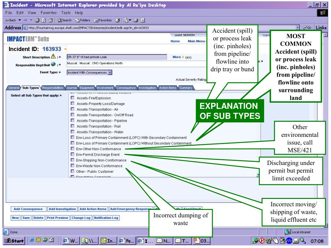Open the Event Type dropdown

[110, 73]
